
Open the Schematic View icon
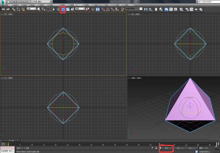click(176, 10)
